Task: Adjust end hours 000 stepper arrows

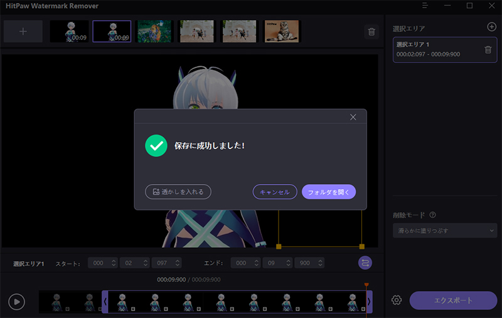Action: pos(257,263)
